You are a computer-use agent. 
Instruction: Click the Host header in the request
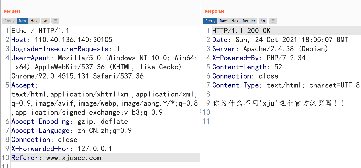click(x=19, y=39)
